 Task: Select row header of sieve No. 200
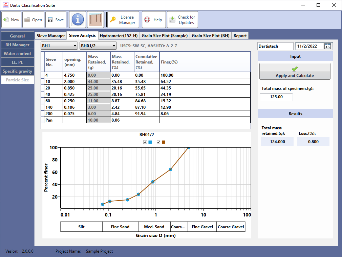click(x=43, y=113)
